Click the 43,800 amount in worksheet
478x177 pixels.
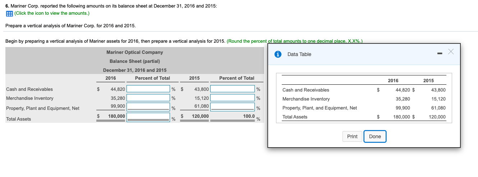point(202,89)
